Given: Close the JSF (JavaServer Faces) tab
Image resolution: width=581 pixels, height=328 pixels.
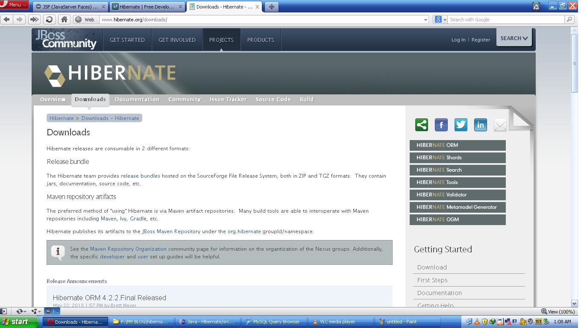Looking at the screenshot, I should point(103,7).
